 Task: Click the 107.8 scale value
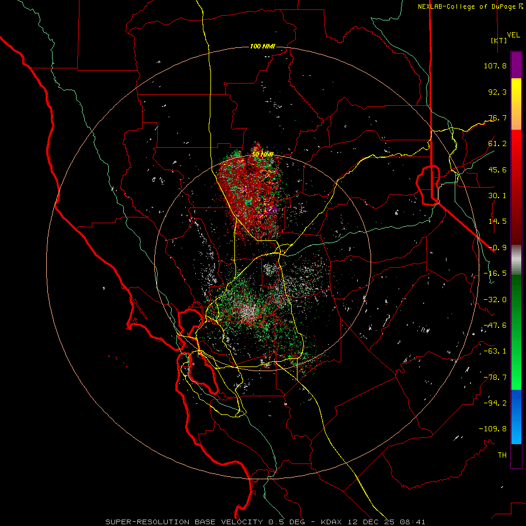495,65
